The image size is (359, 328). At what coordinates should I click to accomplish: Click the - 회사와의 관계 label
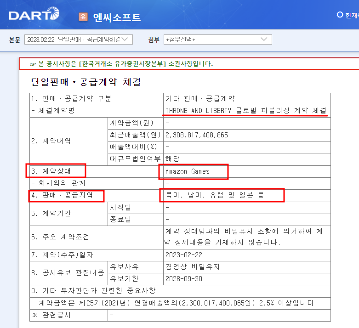(x=58, y=183)
